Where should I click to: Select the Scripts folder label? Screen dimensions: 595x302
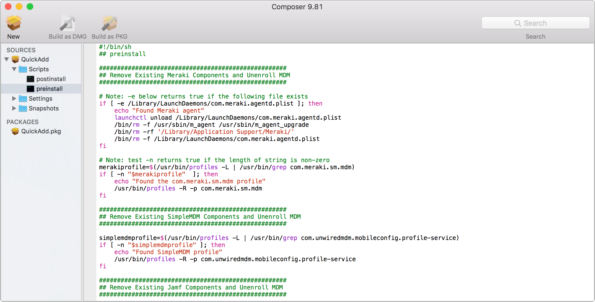pyautogui.click(x=39, y=69)
